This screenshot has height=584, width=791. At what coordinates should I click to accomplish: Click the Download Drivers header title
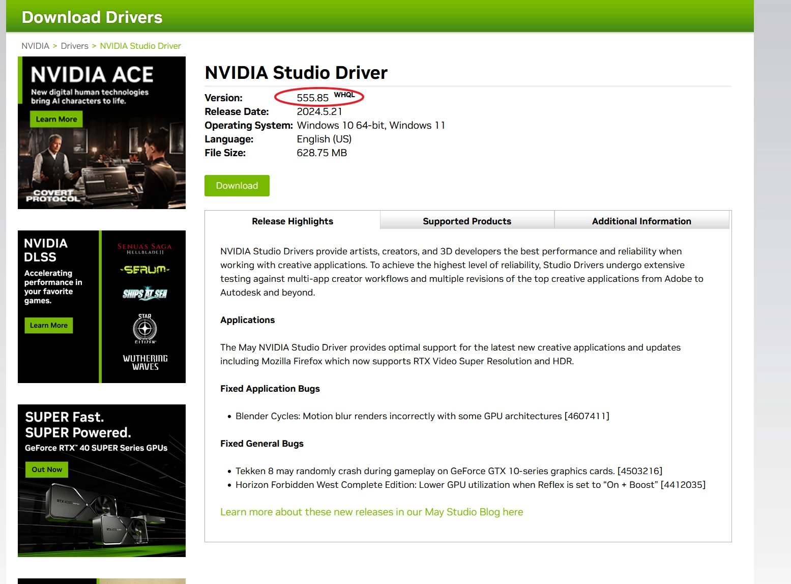pyautogui.click(x=92, y=17)
